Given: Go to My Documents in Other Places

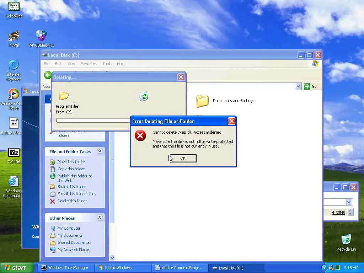Looking at the screenshot, I should point(70,235).
